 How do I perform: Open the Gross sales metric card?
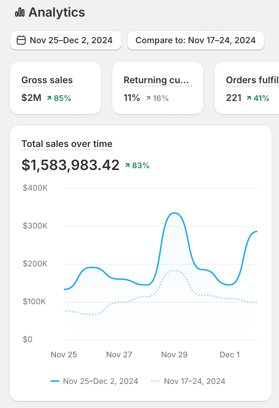click(x=56, y=88)
